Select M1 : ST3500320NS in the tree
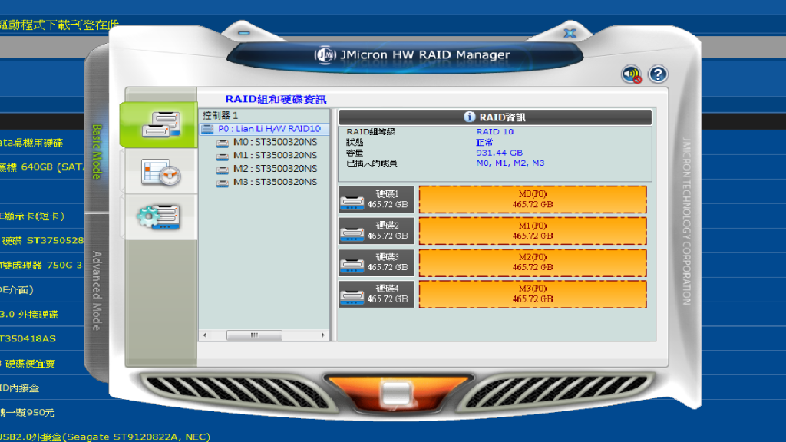Screen dimensions: 786x442 (x=276, y=155)
